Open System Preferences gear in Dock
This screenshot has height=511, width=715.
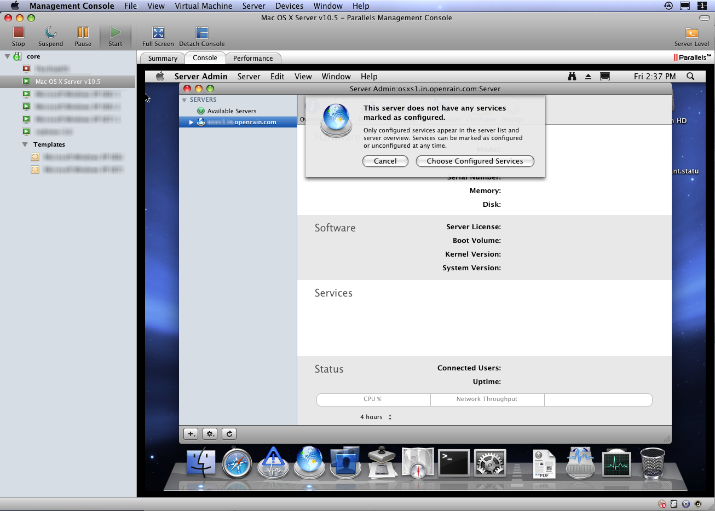coord(490,463)
